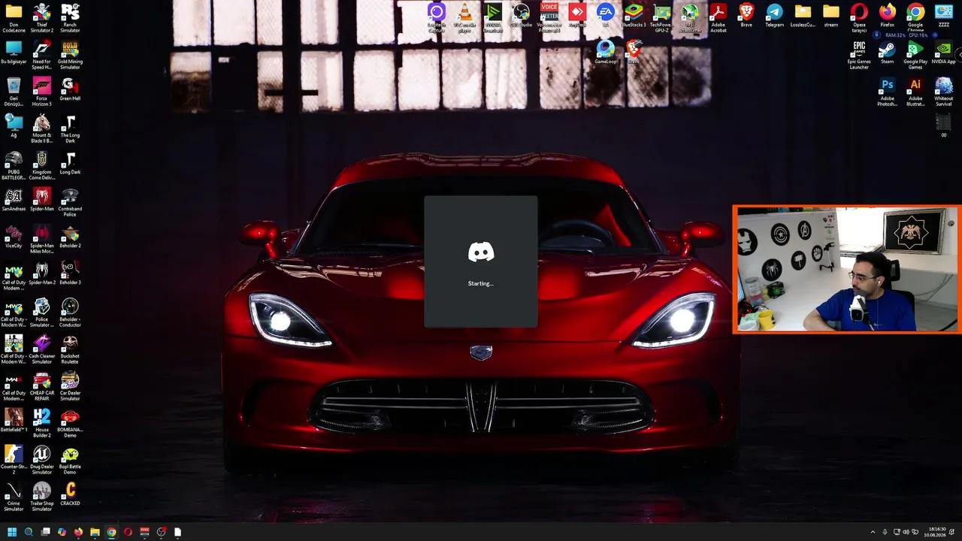Select the EA app shortcut
This screenshot has width=962, height=541.
click(x=606, y=15)
